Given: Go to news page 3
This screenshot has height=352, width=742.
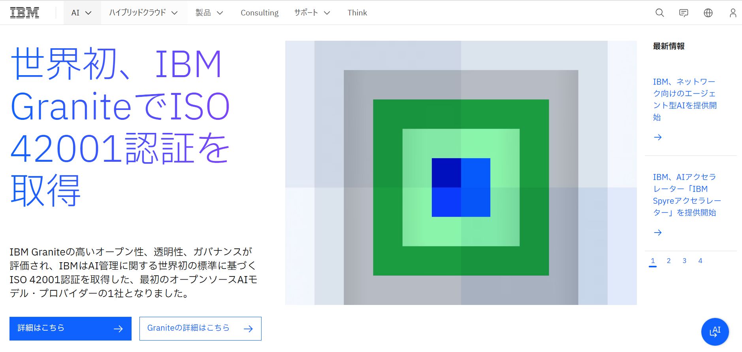Looking at the screenshot, I should [684, 261].
